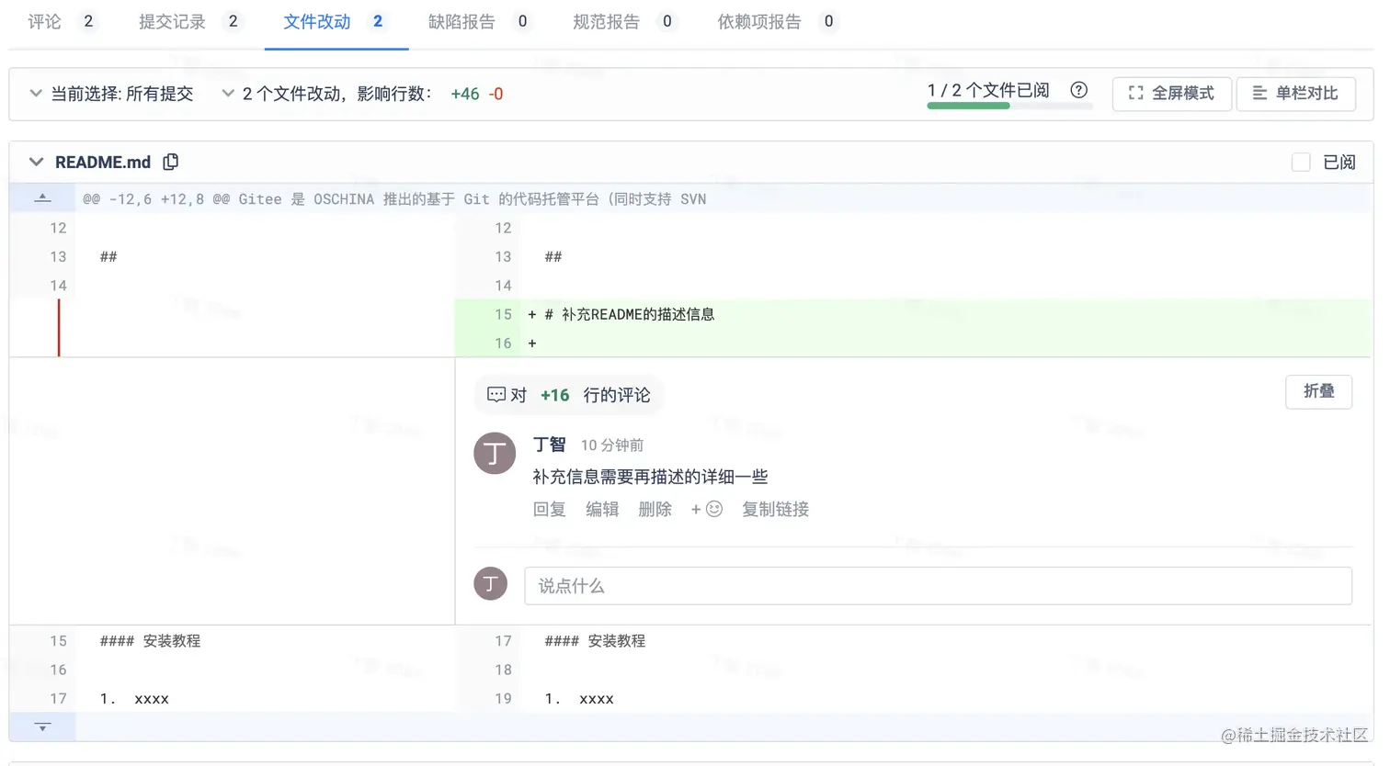Image resolution: width=1390 pixels, height=766 pixels.
Task: Switch to the 提交记录 tab
Action: (190, 21)
